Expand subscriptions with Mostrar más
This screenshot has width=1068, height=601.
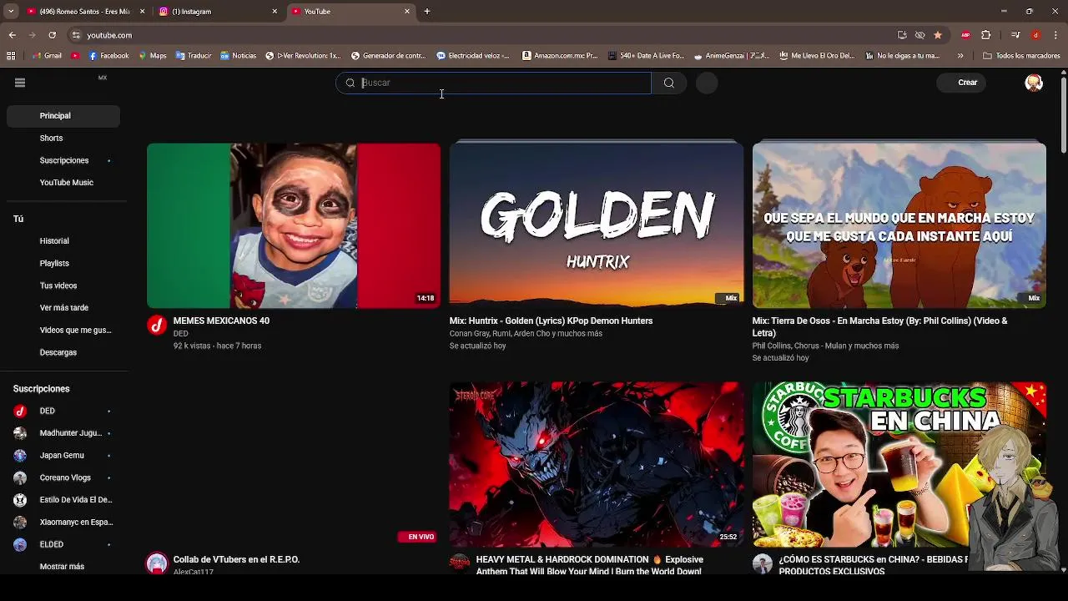pyautogui.click(x=62, y=567)
